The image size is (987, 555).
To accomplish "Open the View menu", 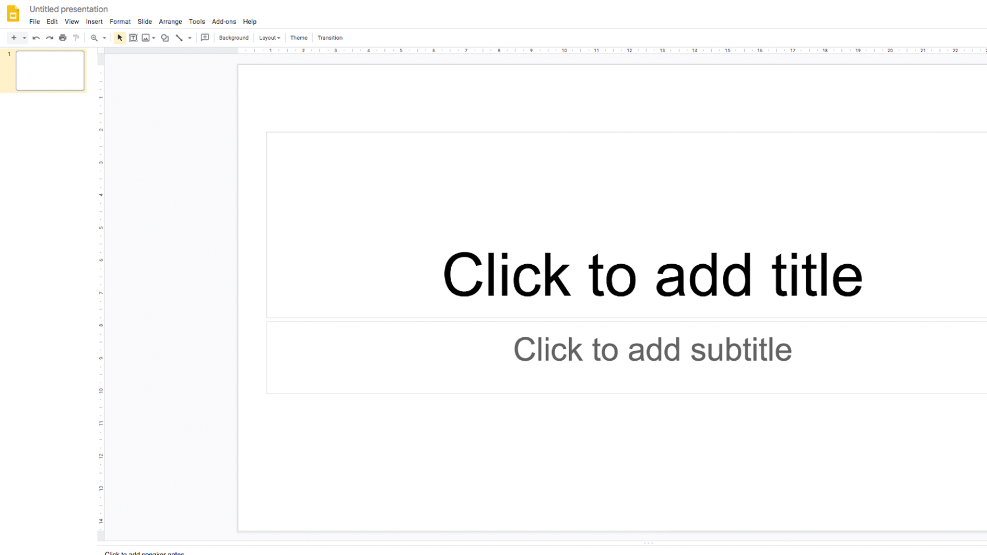I will tap(72, 21).
